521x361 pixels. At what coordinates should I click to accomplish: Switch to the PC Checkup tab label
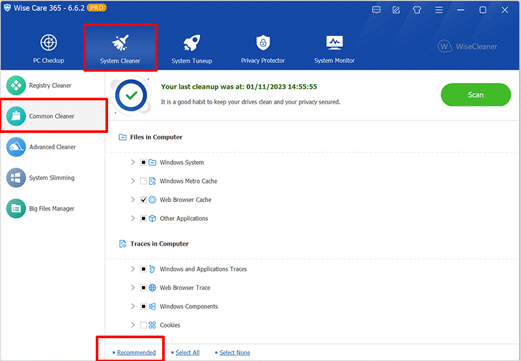pyautogui.click(x=48, y=61)
